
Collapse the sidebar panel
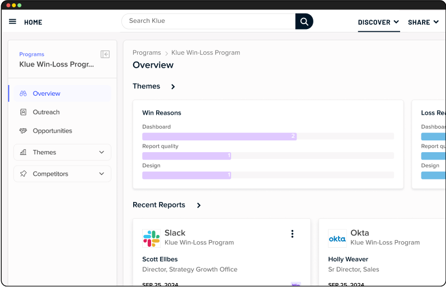(105, 54)
